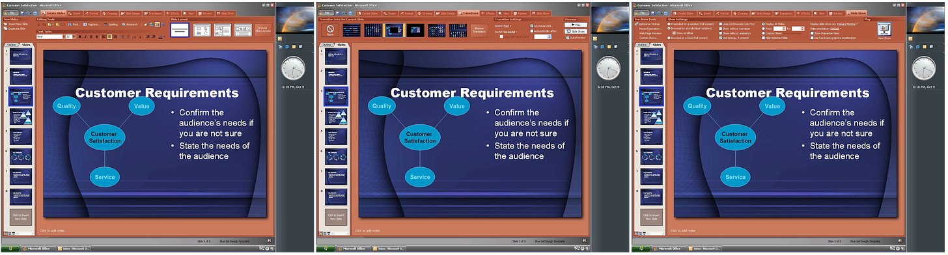
Task: Click the Slide Show button in Preview group
Action: pyautogui.click(x=576, y=31)
